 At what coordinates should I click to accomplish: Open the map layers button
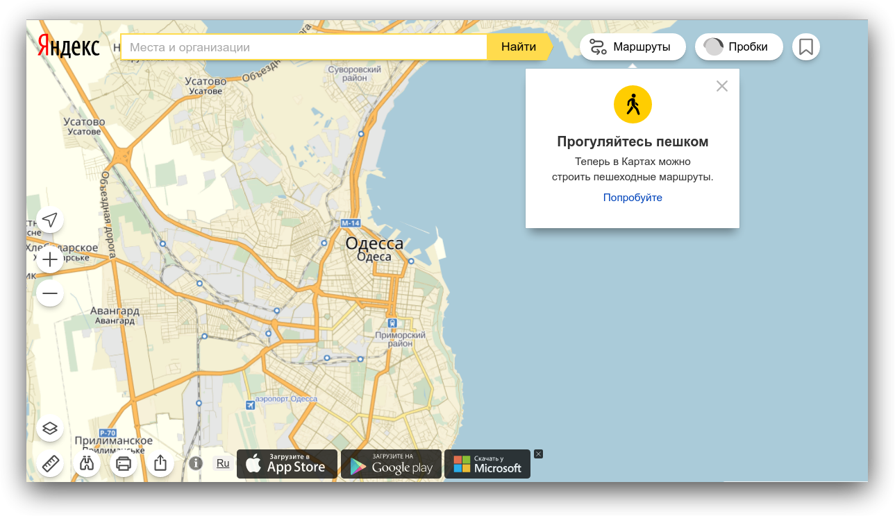click(50, 428)
